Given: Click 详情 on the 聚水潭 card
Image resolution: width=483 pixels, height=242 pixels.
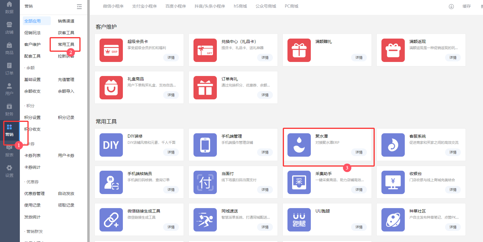Looking at the screenshot, I should coord(359,152).
